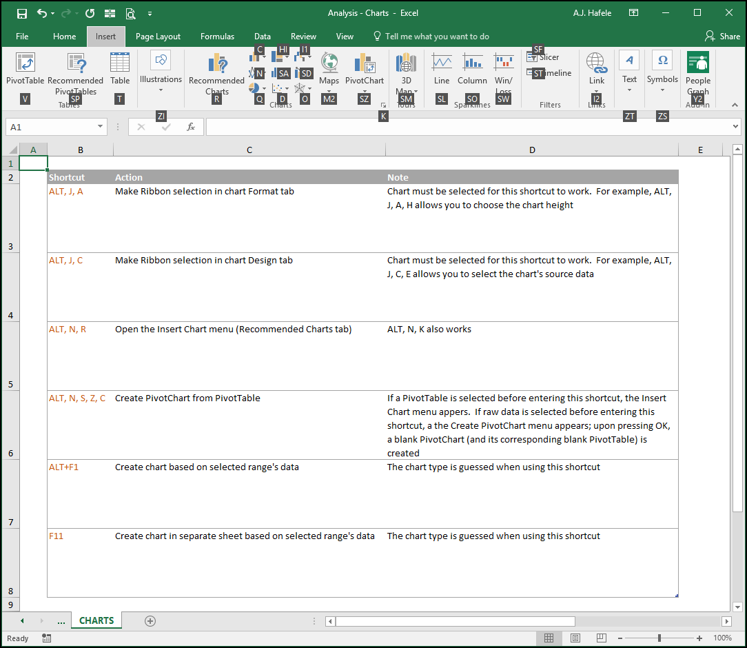
Task: Select column C header
Action: (249, 150)
